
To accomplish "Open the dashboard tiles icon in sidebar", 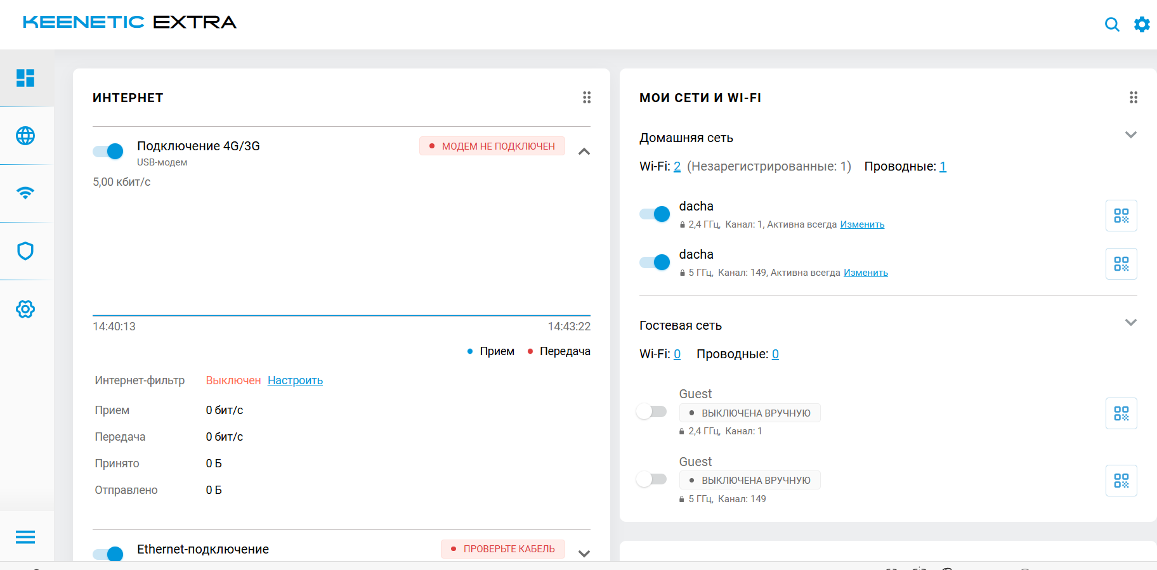I will [25, 78].
